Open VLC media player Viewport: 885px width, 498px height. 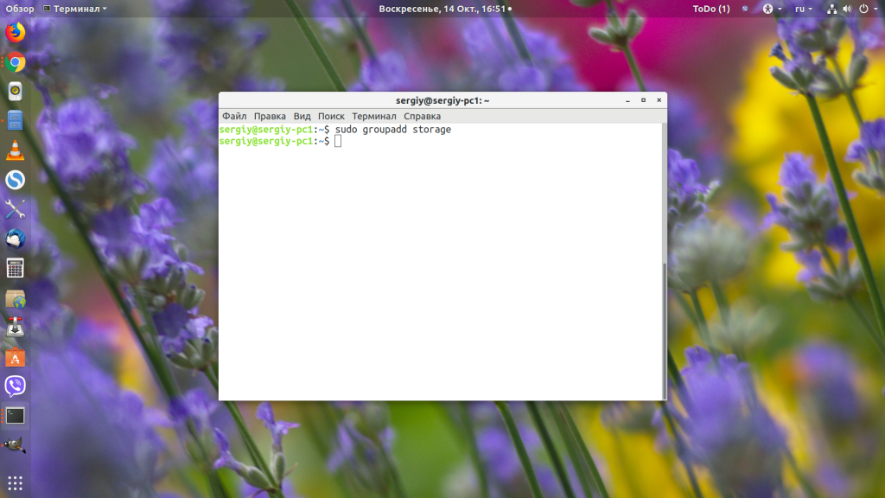click(15, 150)
